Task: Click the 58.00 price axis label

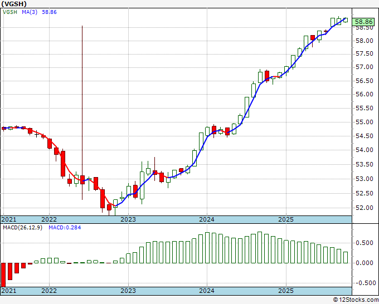Action: pos(365,41)
